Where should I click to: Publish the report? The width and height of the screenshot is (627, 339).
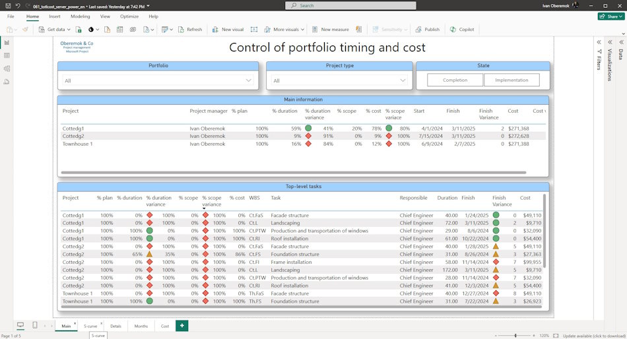[428, 29]
